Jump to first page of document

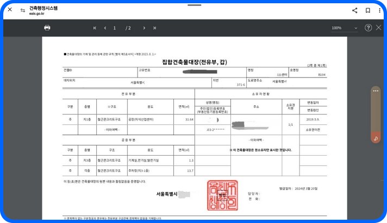[x=95, y=28]
